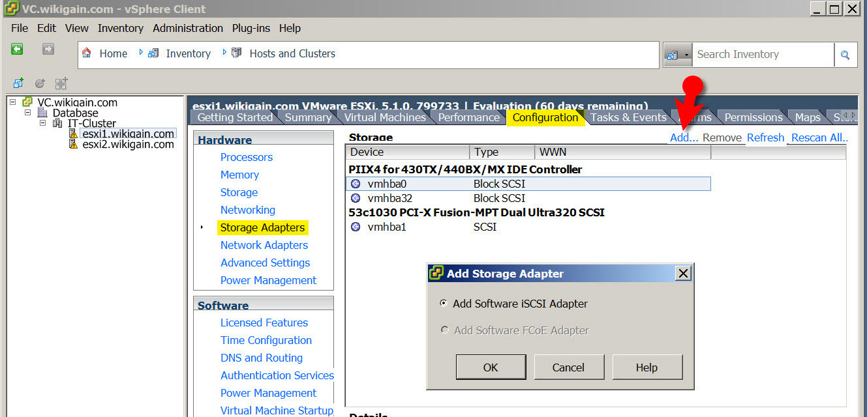Click the Remove link

(722, 137)
